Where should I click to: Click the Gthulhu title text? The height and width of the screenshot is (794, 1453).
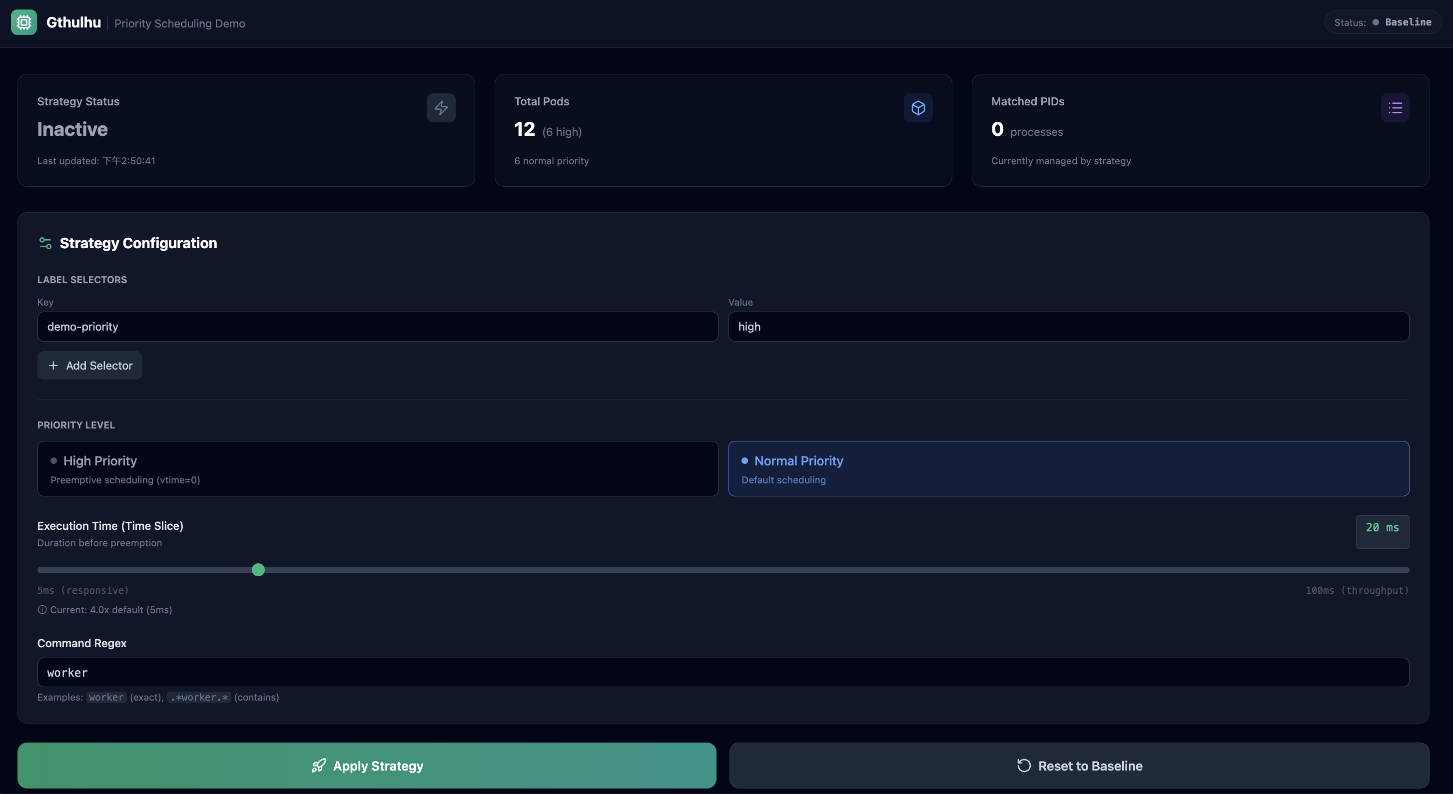coord(73,22)
